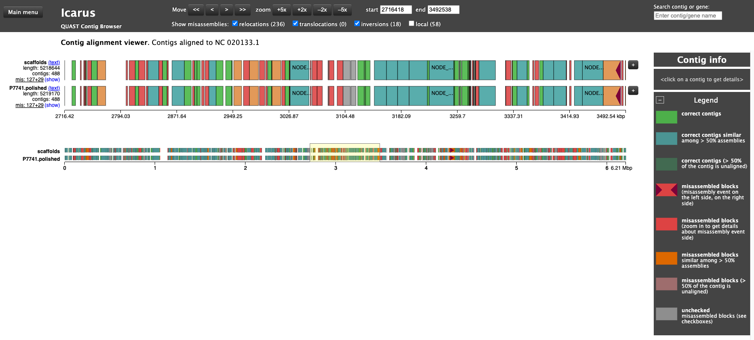Zoom in with +2x button
This screenshot has height=340, width=754.
coord(302,10)
